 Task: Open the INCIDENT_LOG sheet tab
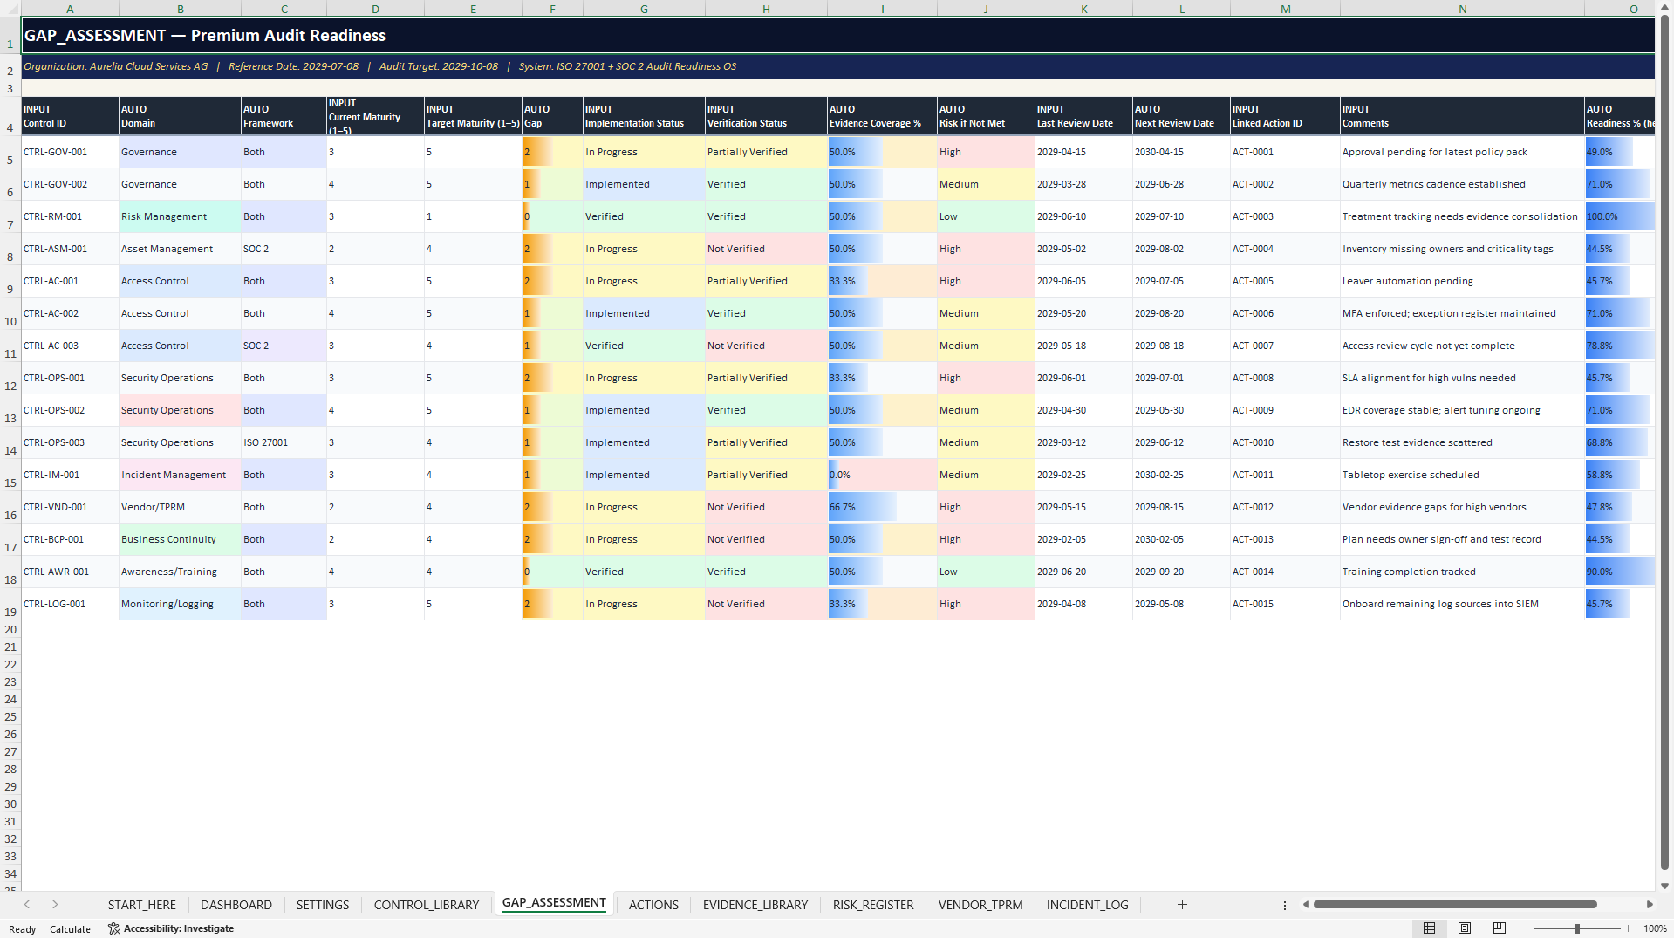(x=1088, y=905)
